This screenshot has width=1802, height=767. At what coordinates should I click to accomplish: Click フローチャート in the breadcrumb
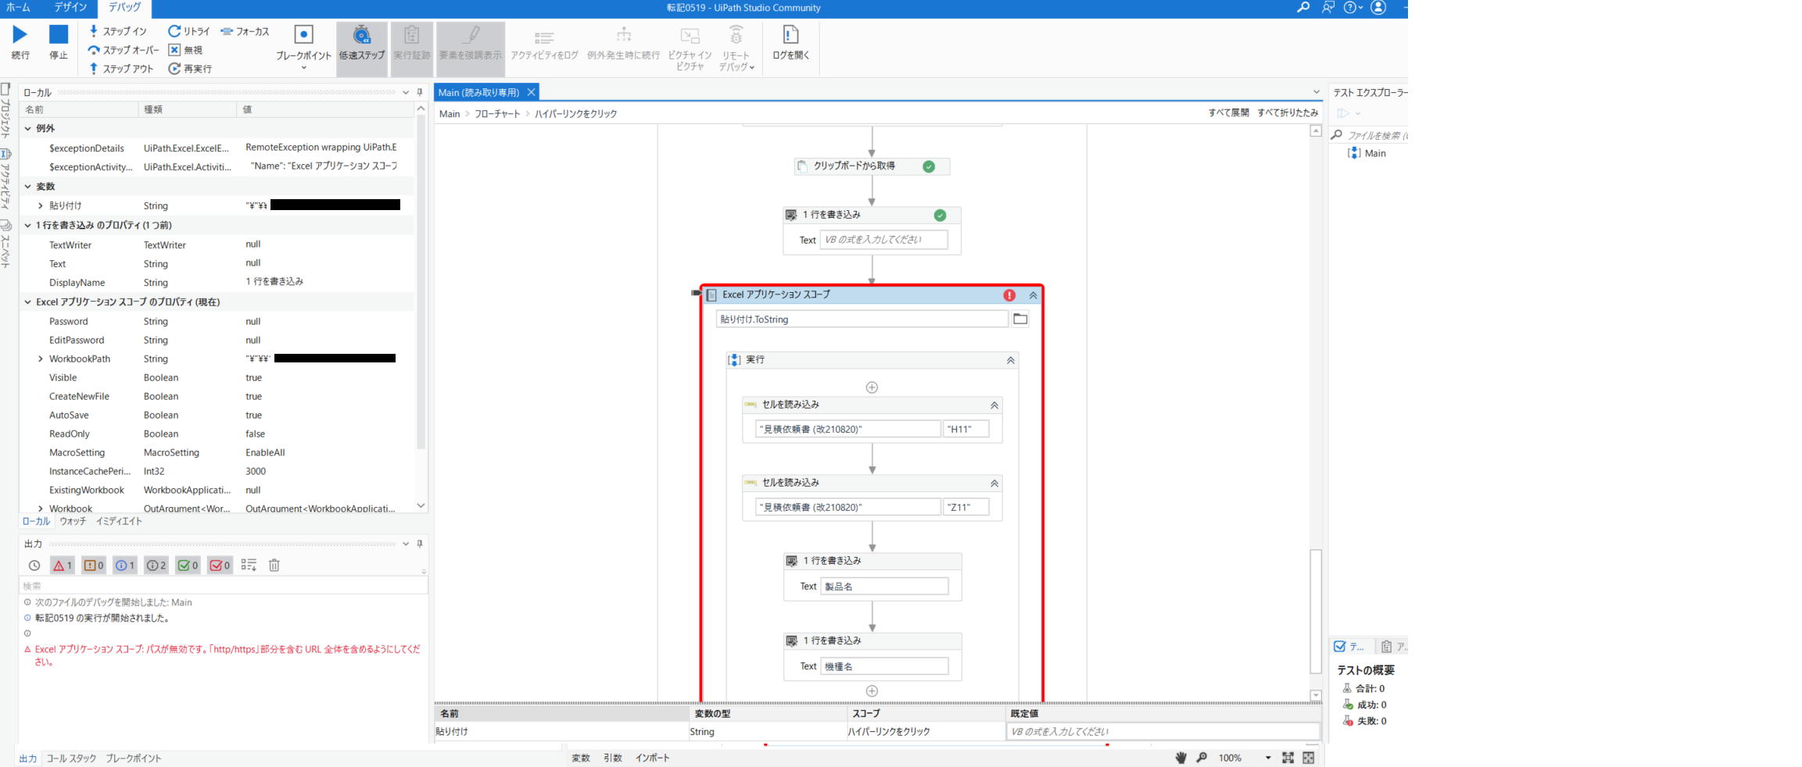coord(497,114)
